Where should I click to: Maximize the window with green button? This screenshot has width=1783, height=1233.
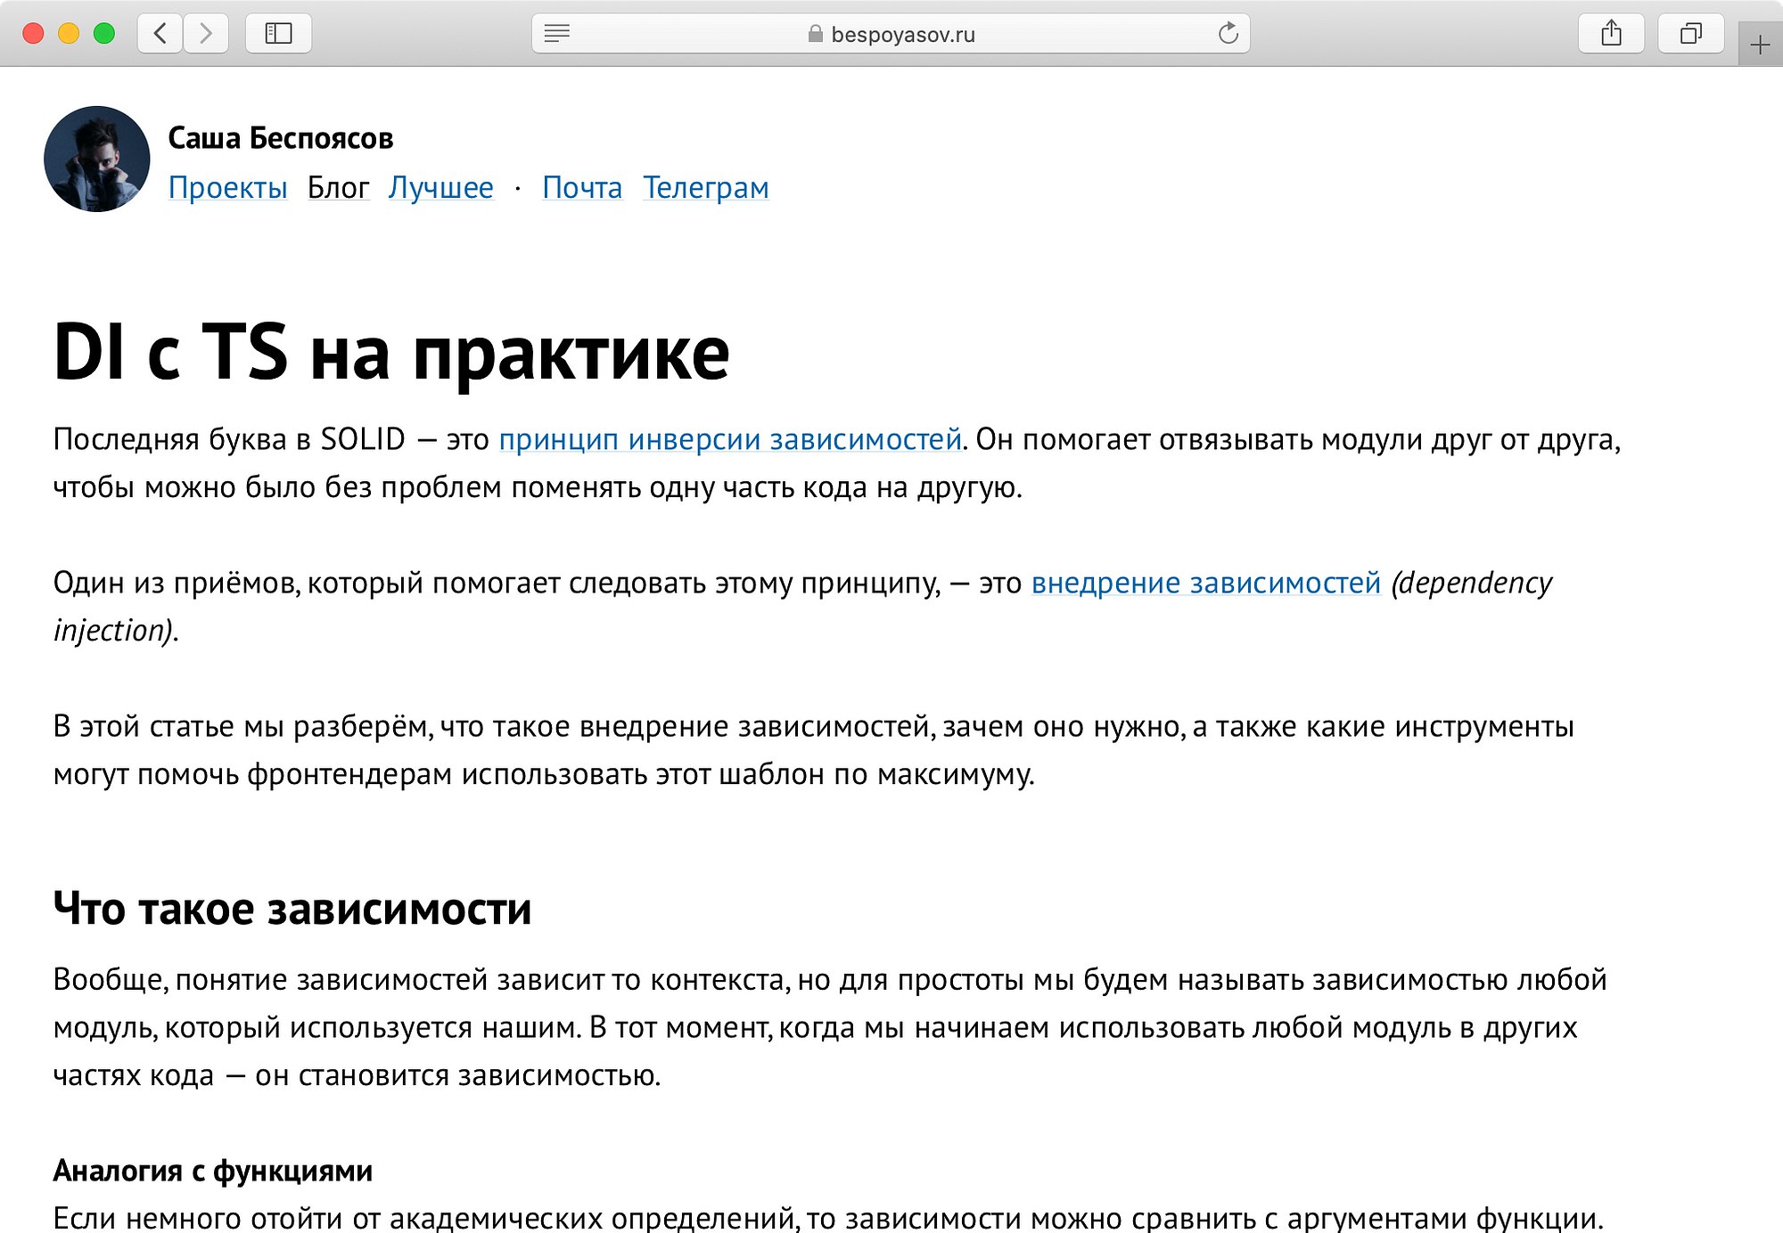point(104,34)
